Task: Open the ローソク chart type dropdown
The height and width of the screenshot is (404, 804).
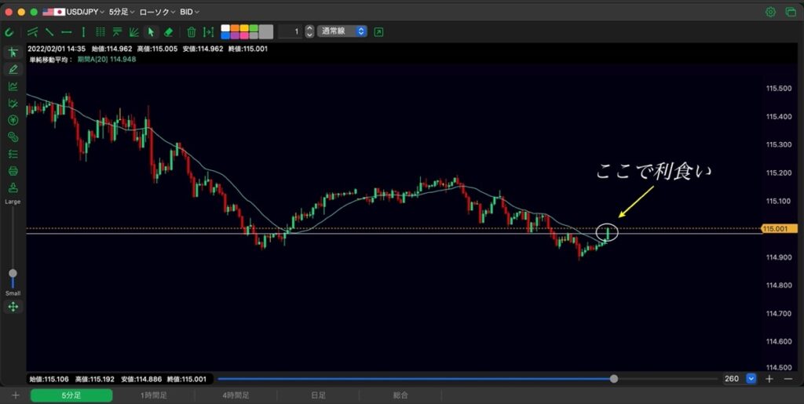Action: [158, 12]
